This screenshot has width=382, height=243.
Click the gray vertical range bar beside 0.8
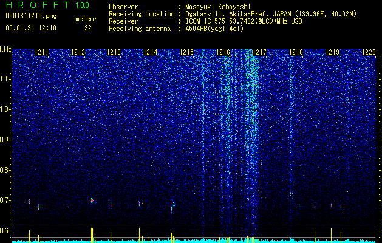[12, 189]
